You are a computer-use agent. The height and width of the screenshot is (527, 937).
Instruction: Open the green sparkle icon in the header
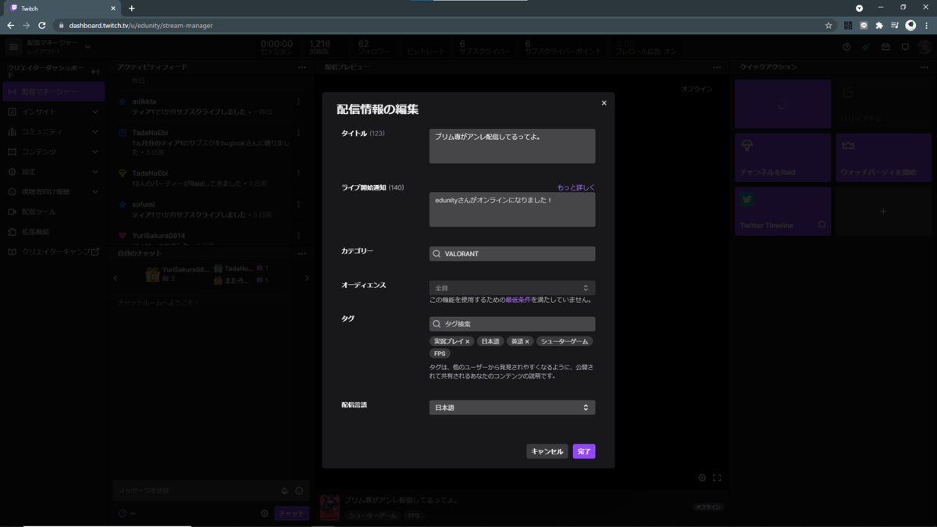pyautogui.click(x=866, y=47)
